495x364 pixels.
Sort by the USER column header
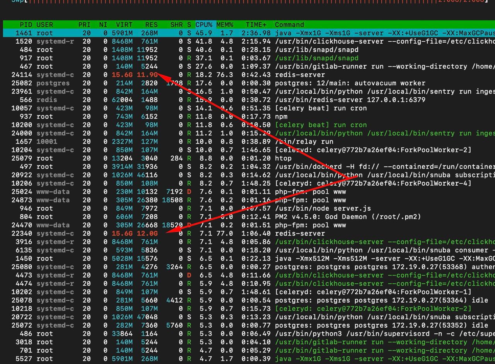click(x=45, y=25)
